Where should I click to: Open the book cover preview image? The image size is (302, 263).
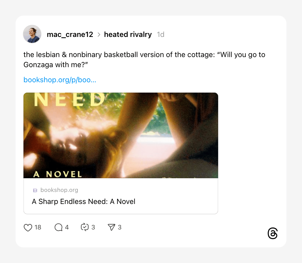[x=121, y=135]
